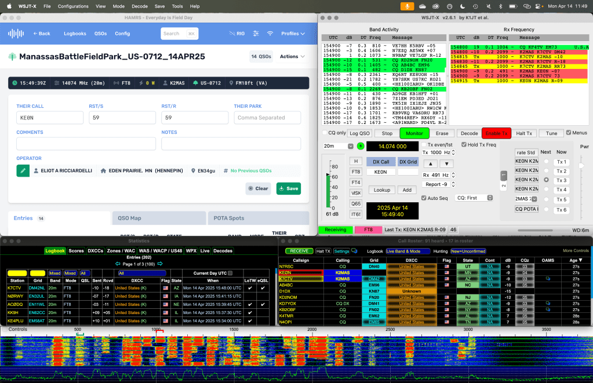The image size is (593, 383).
Task: Click the green pencil edit operator icon
Action: (22, 170)
